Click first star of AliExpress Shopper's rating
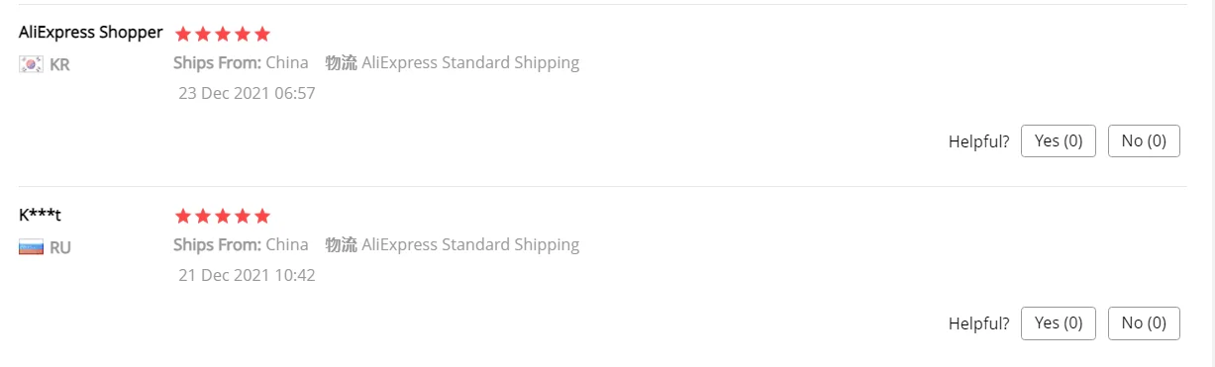This screenshot has width=1215, height=367. (x=183, y=34)
